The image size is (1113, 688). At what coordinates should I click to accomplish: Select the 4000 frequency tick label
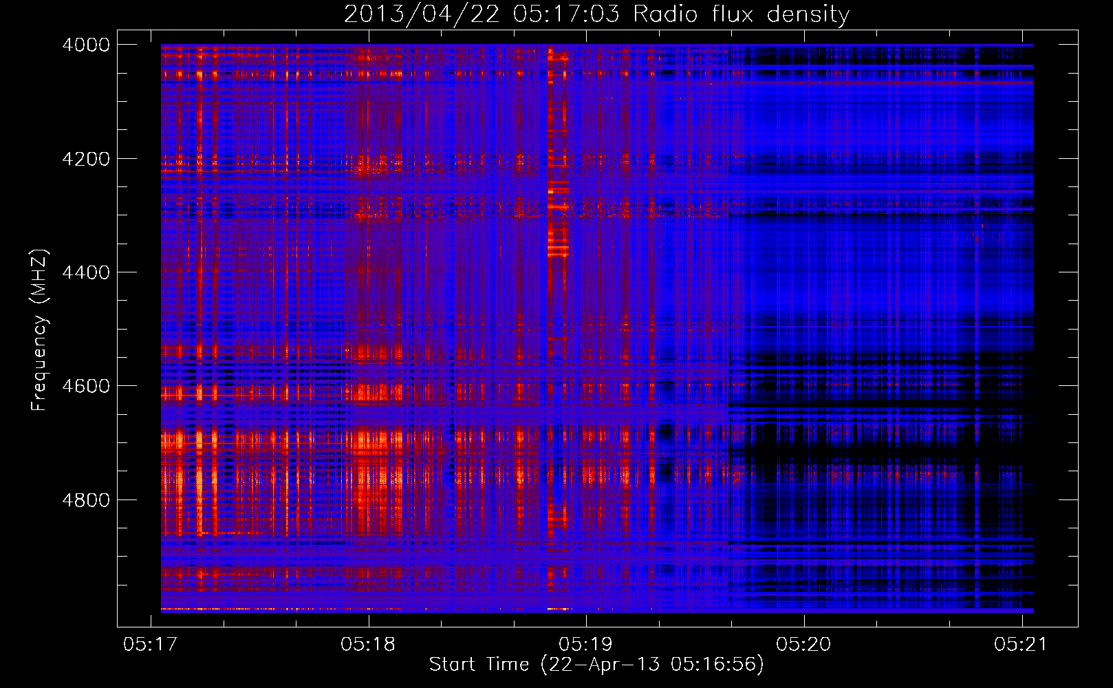click(86, 45)
